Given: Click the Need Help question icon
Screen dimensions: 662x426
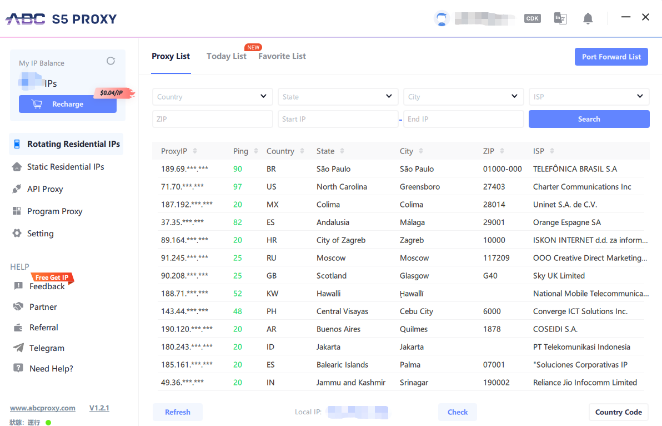Looking at the screenshot, I should click(18, 368).
